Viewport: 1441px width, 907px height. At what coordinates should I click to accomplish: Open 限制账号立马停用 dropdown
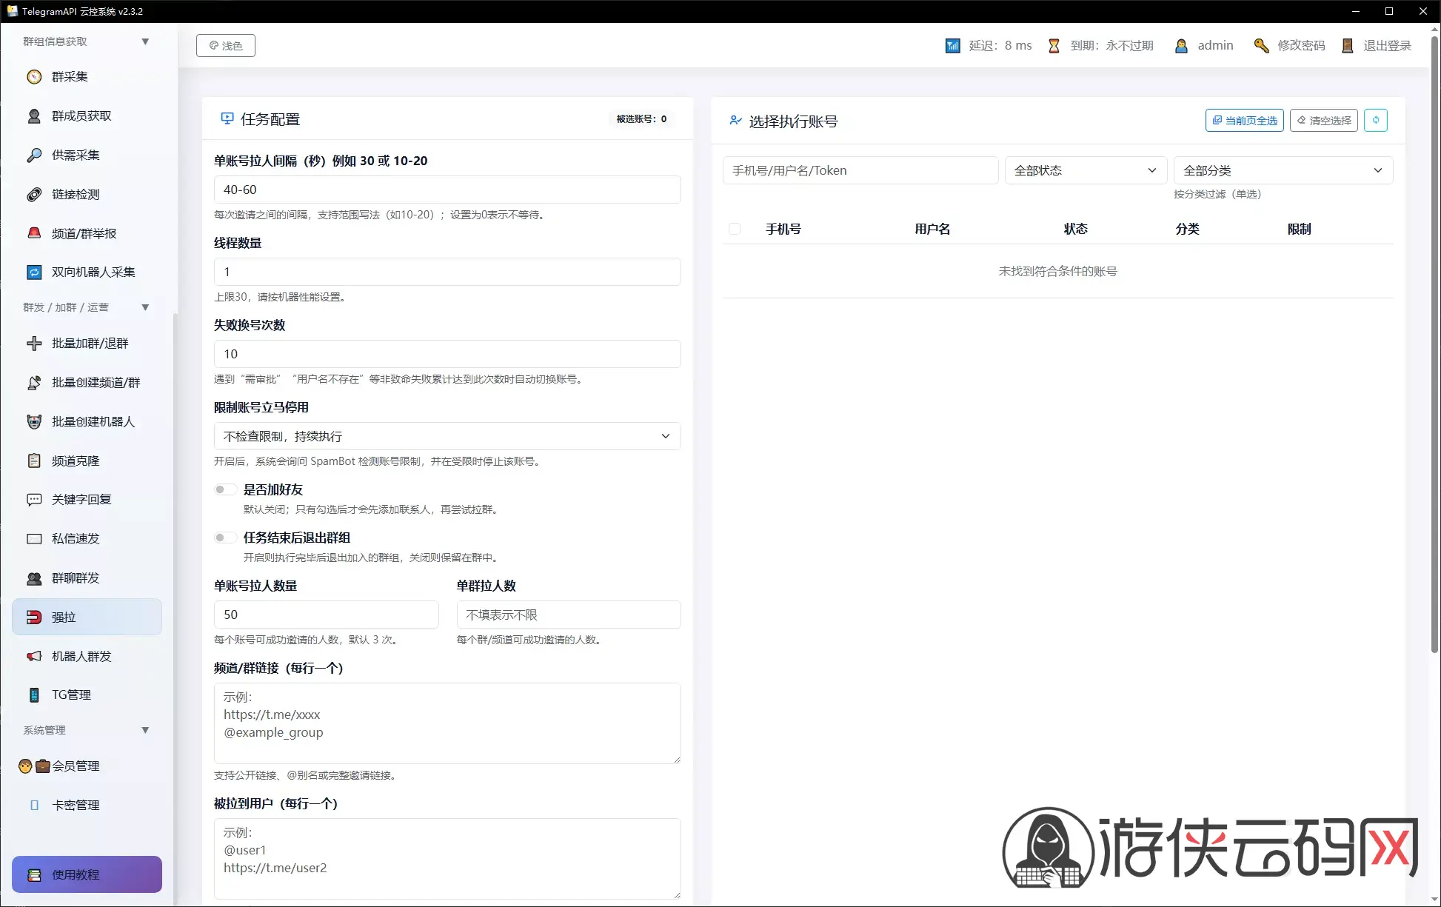tap(447, 436)
